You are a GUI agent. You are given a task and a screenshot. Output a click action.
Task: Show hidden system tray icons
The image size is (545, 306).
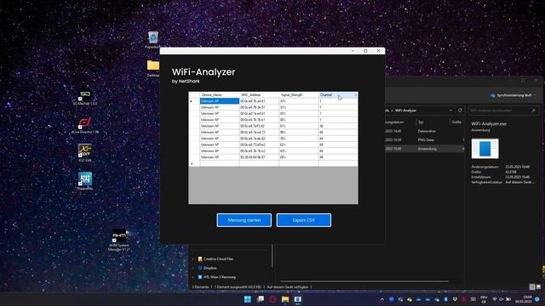pos(382,299)
